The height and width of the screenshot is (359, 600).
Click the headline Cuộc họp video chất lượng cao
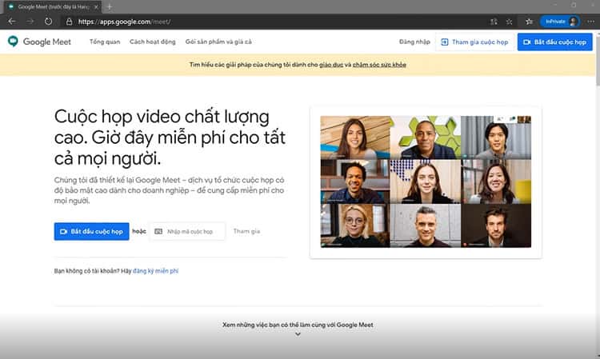pyautogui.click(x=170, y=137)
